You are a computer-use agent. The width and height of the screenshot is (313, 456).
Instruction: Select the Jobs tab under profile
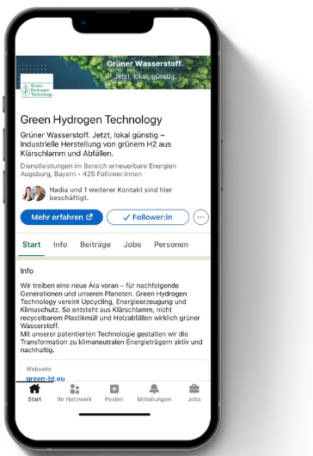coord(132,245)
